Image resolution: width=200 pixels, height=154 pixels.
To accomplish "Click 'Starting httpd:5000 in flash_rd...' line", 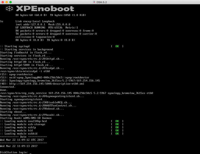I will pos(26,65).
